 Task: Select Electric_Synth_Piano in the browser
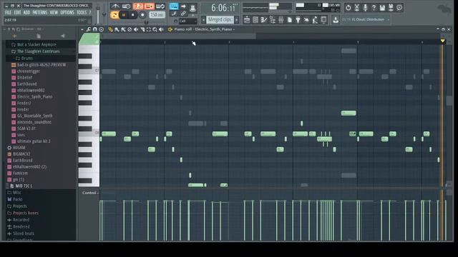34,97
